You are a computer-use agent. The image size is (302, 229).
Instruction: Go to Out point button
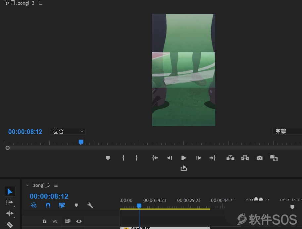(x=213, y=158)
